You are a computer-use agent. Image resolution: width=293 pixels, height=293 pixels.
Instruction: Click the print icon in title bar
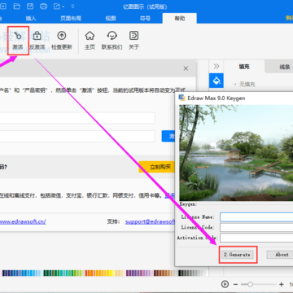point(43,6)
